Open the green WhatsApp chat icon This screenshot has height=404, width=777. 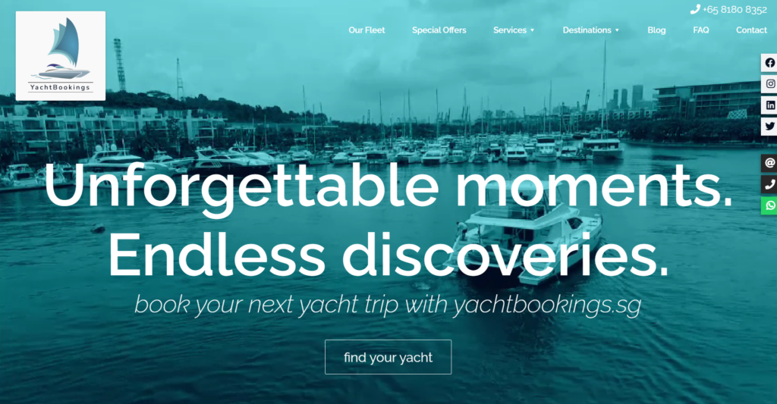769,205
